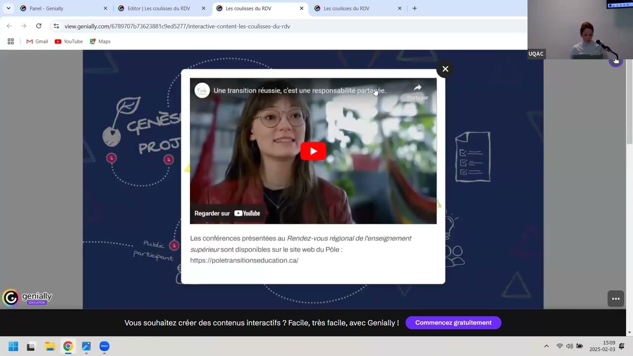Open the Genially three-dots menu
This screenshot has width=633, height=356.
[x=616, y=299]
